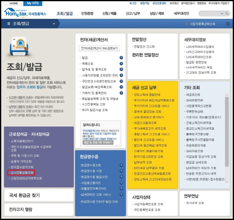Click the 수신전용메일 신청 link
This screenshot has width=234, height=220.
(94, 104)
